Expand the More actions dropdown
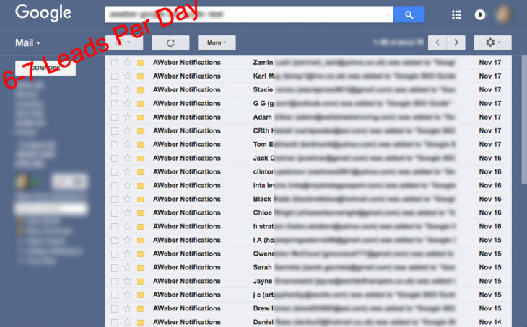This screenshot has height=327, width=527. click(217, 42)
